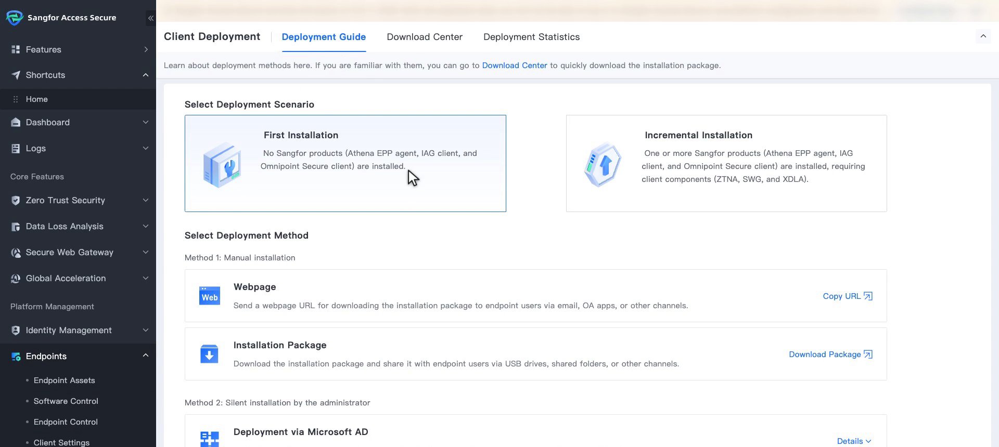Collapse the page header with the top-right chevron

(983, 36)
